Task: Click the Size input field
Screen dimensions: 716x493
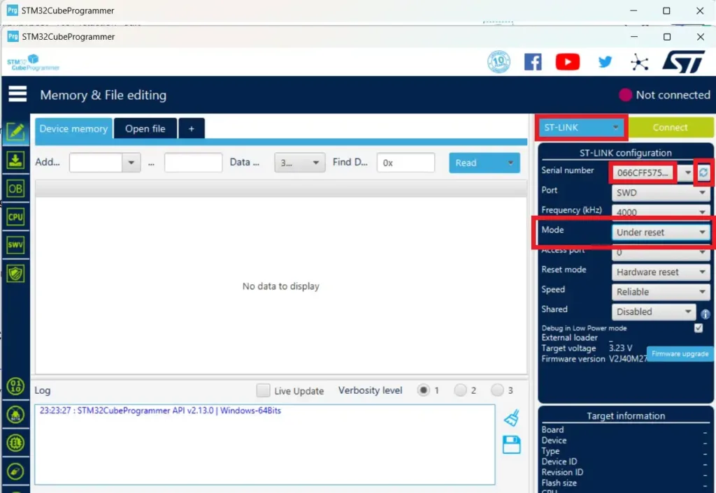Action: point(193,163)
